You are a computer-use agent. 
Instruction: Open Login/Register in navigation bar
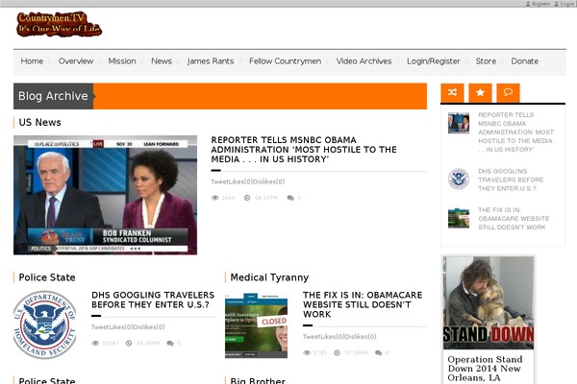[x=434, y=61]
